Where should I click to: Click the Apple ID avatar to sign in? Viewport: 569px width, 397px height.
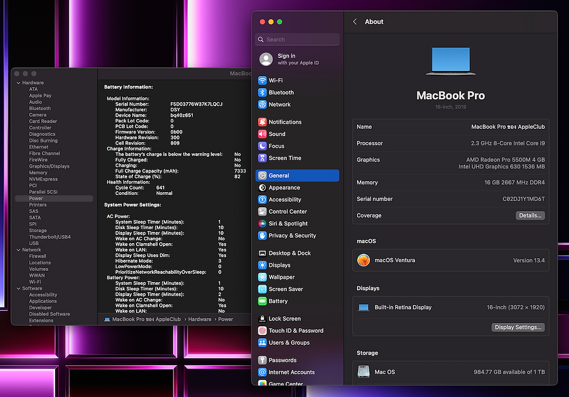[x=266, y=59]
